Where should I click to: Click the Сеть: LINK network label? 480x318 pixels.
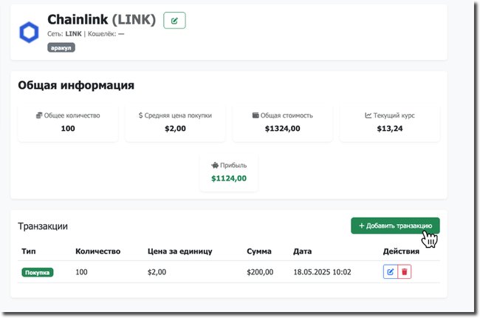point(64,34)
